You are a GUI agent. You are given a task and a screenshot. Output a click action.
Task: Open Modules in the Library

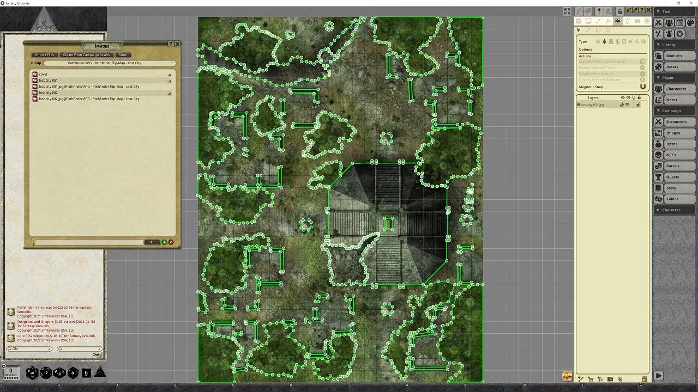click(675, 56)
